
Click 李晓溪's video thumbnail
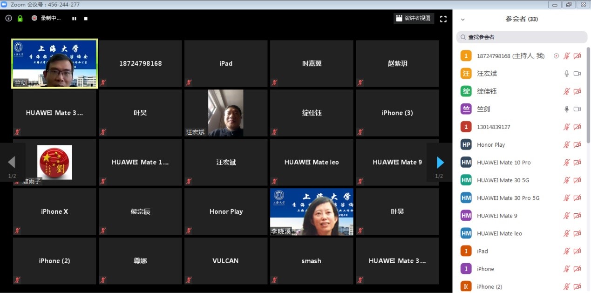point(312,211)
